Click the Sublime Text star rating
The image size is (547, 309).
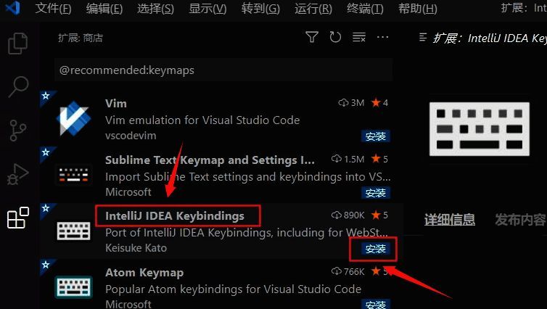click(x=379, y=159)
